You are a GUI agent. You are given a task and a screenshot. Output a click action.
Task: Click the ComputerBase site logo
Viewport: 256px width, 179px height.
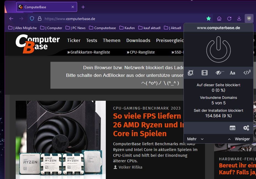(38, 44)
